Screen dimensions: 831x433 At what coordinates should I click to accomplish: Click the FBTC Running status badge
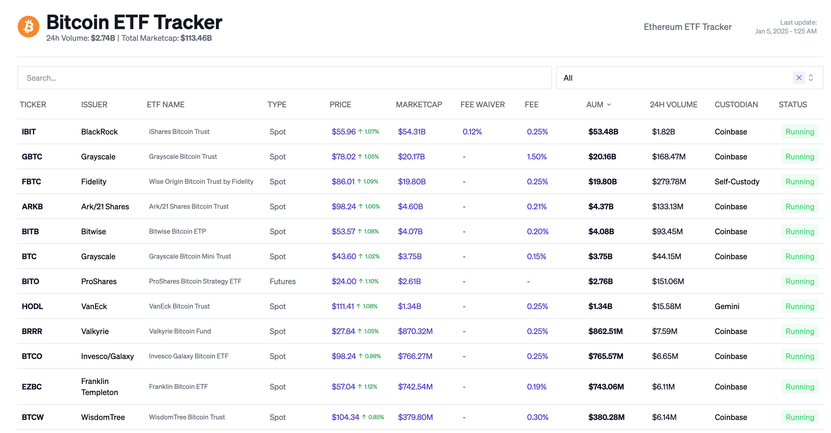tap(800, 182)
